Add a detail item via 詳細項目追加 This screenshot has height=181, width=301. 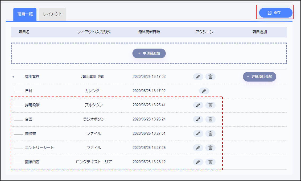(x=259, y=77)
